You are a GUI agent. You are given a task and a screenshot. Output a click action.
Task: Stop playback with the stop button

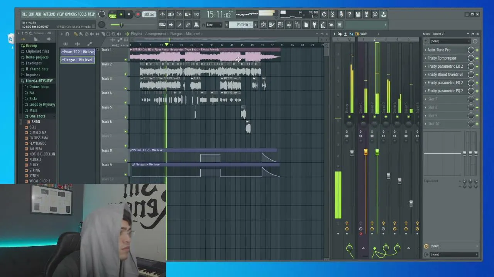tap(129, 15)
